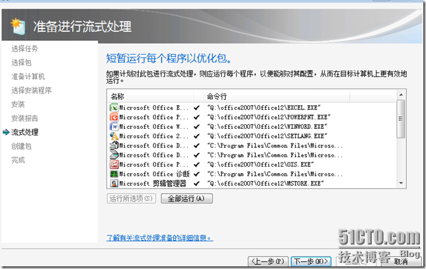Click the checkmark in the EXCEL.EXE row

(x=196, y=108)
